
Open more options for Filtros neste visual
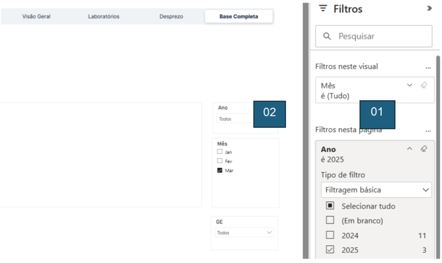(428, 67)
